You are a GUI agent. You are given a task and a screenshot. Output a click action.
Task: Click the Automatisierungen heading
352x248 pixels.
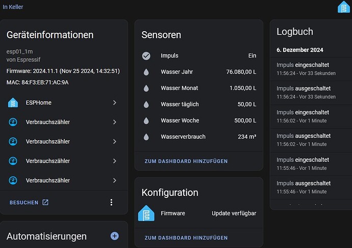[46, 236]
